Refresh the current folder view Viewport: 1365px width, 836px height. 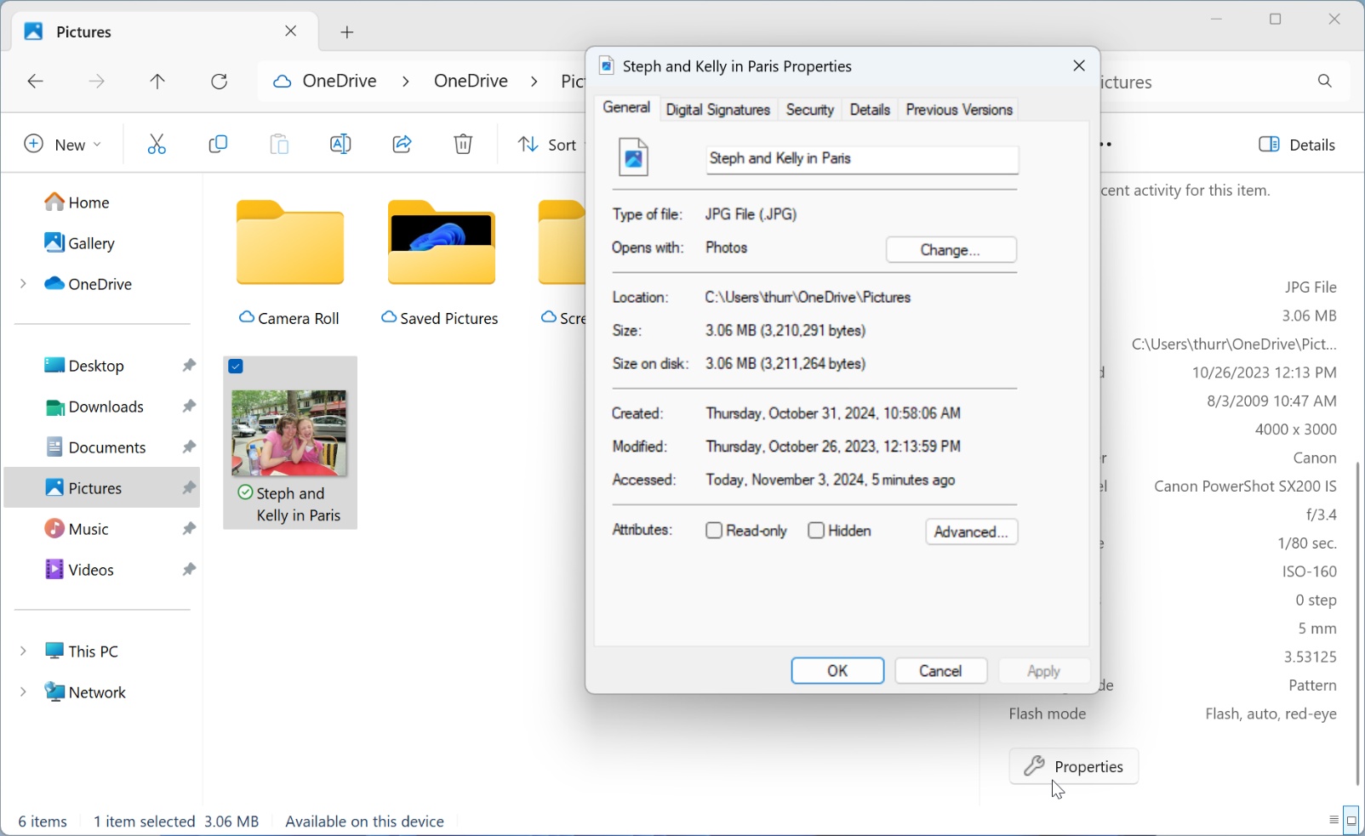220,82
